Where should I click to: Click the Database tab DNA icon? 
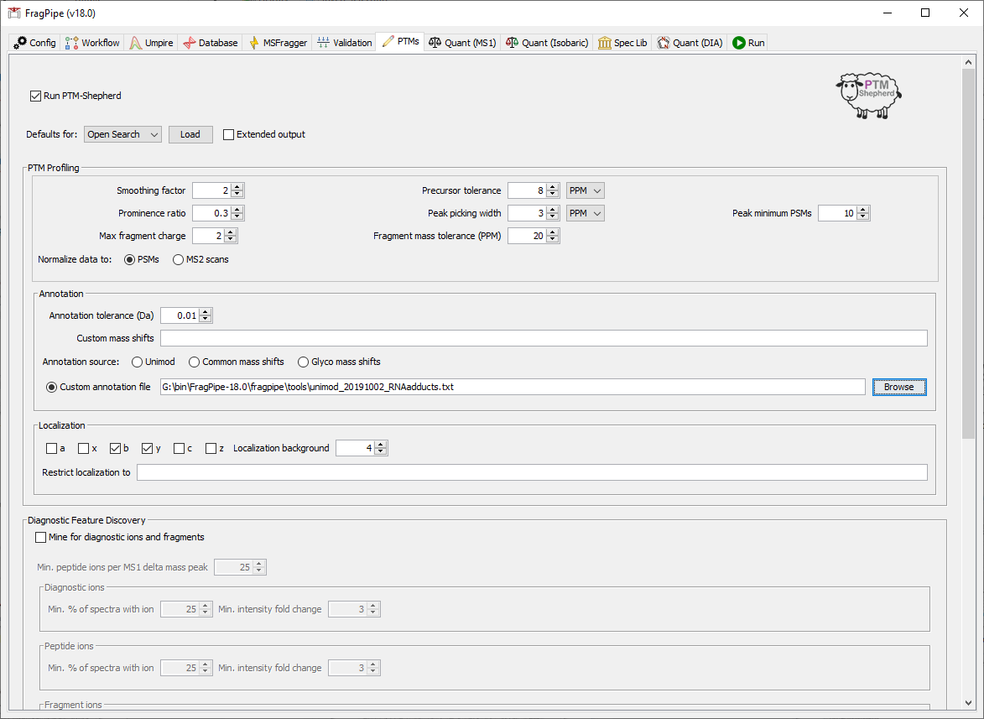tap(190, 43)
